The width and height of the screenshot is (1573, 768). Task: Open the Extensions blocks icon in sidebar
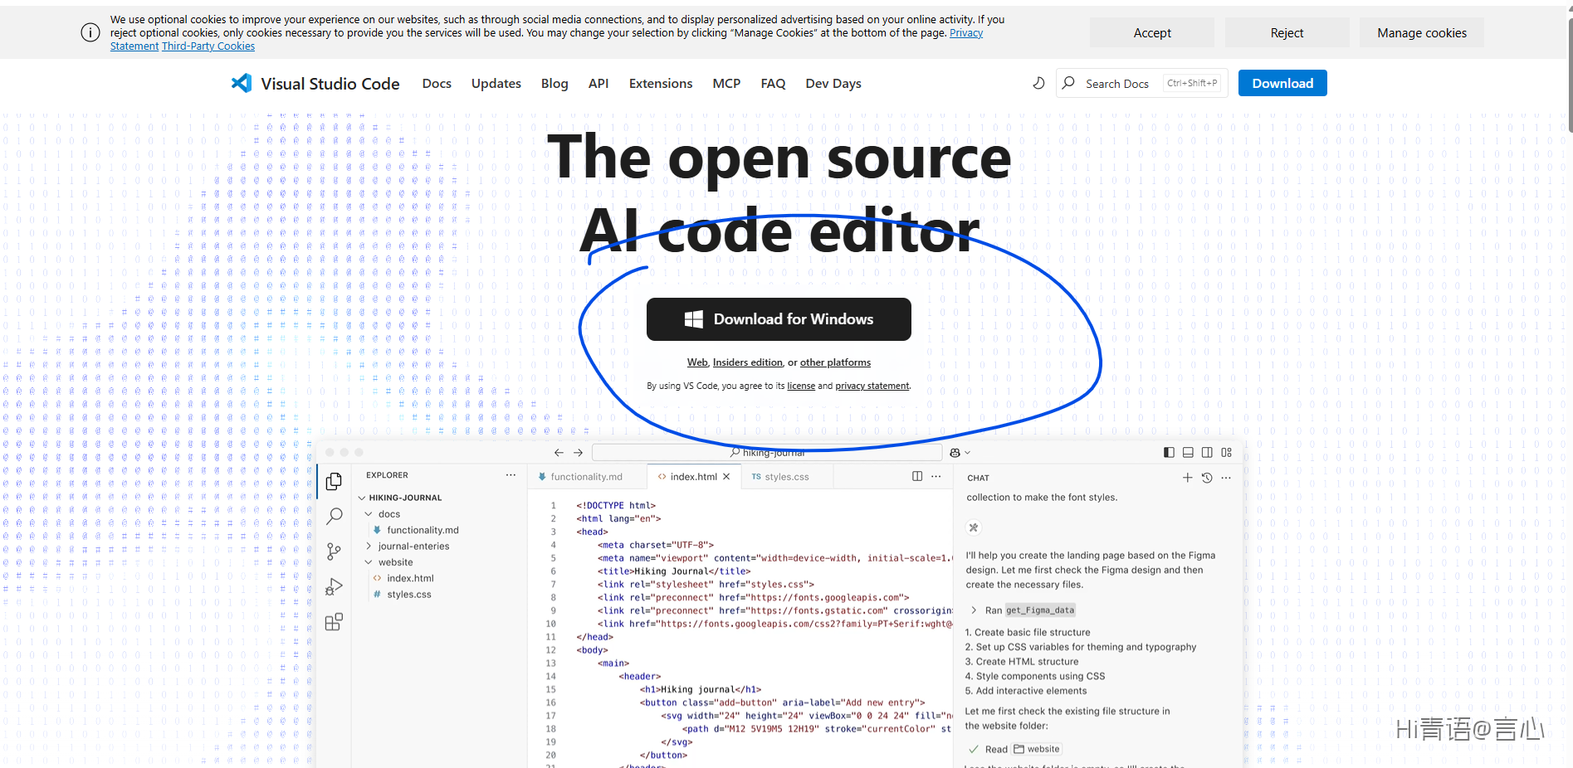pos(334,622)
